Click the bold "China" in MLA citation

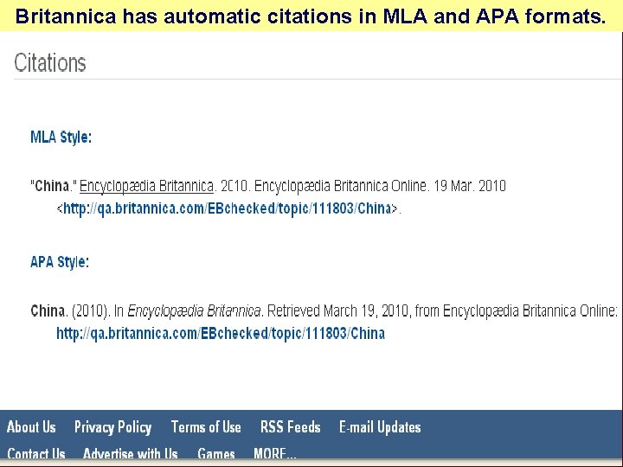[x=52, y=186]
